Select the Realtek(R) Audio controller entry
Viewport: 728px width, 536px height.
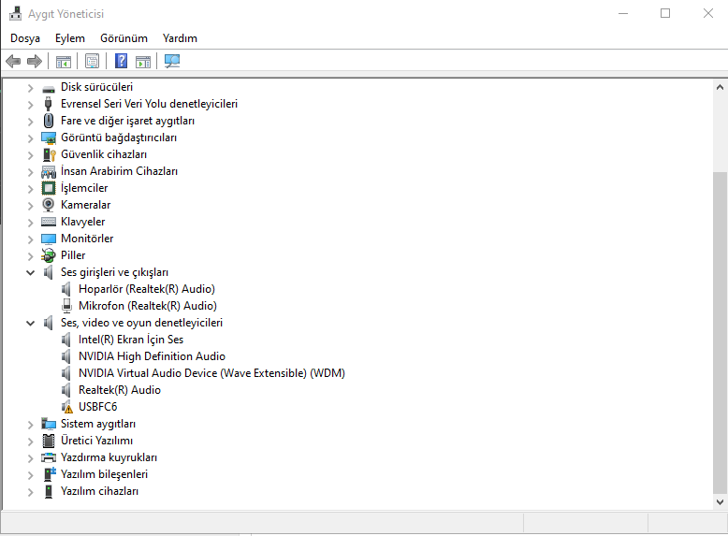pos(120,390)
